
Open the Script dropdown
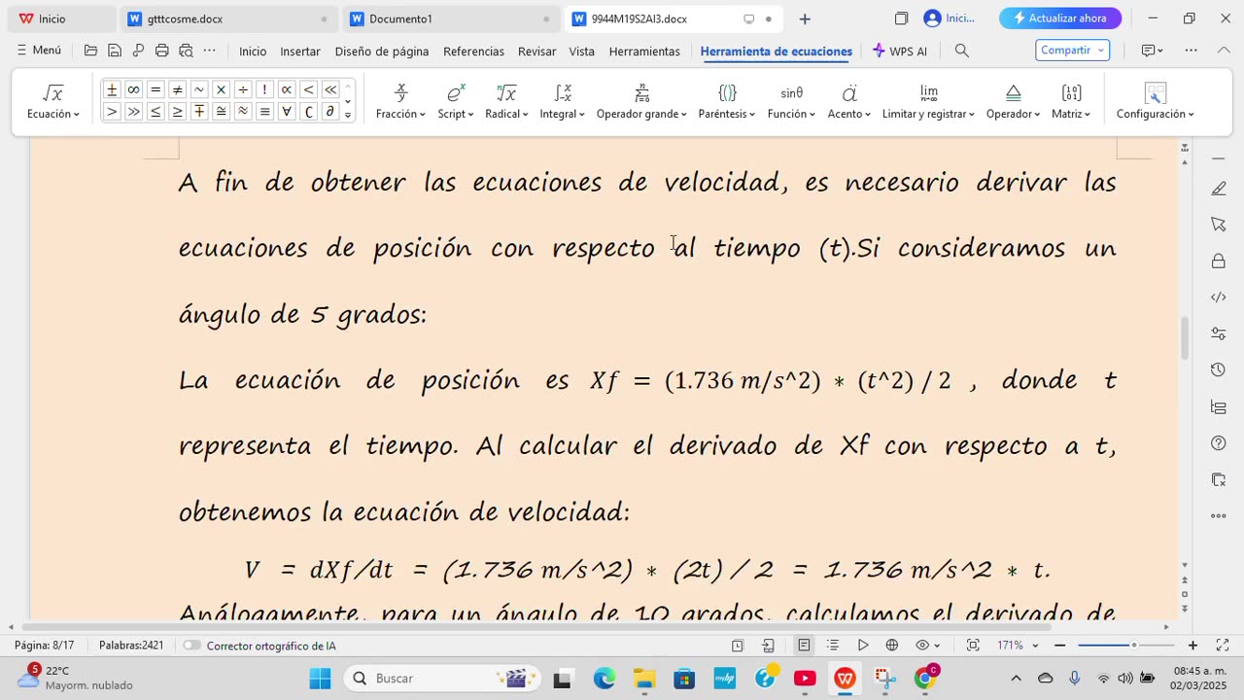click(455, 101)
